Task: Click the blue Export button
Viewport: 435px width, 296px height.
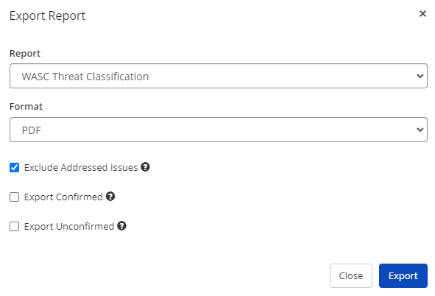Action: (x=403, y=275)
